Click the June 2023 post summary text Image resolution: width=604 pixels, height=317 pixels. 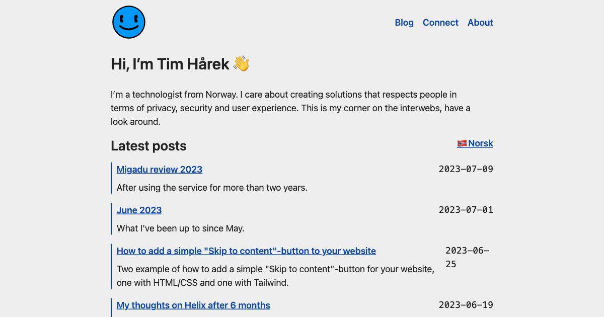click(x=180, y=228)
